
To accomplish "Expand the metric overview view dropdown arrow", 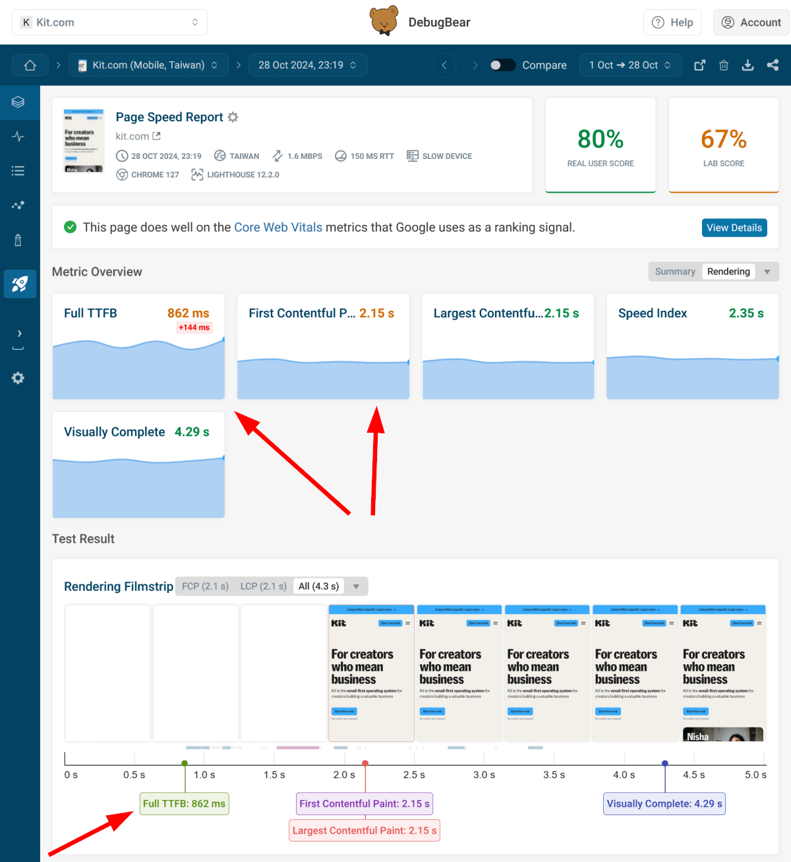I will pos(767,272).
